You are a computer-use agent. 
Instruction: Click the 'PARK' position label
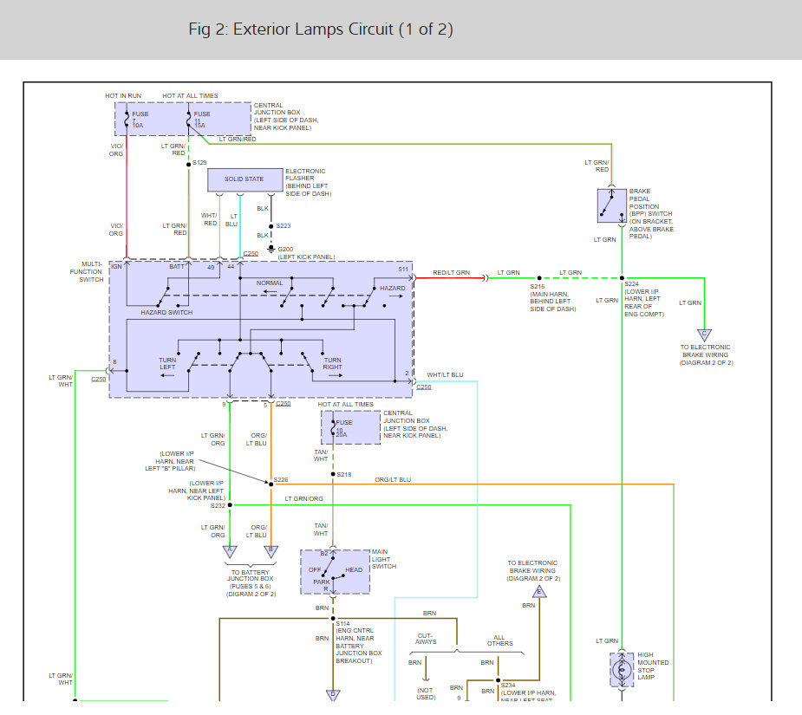321,582
